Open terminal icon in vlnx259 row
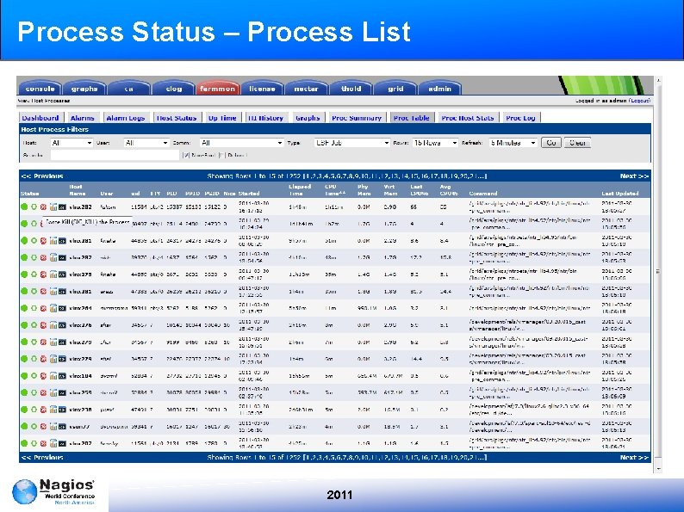684x512 pixels. [62, 392]
